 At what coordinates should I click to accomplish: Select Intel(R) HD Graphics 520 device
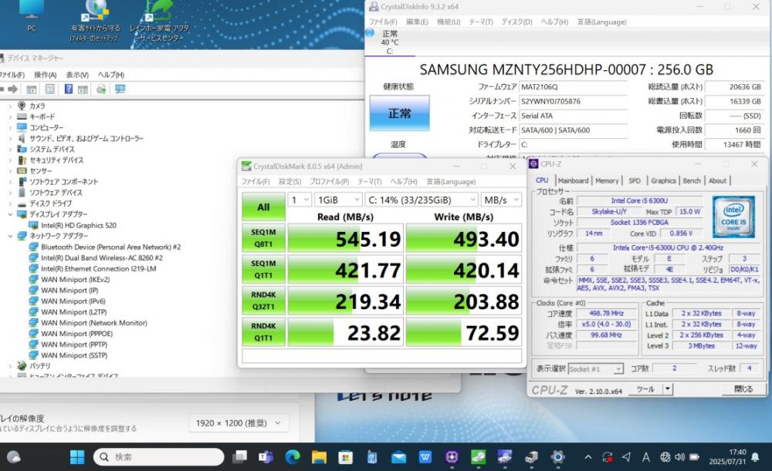[x=79, y=225]
